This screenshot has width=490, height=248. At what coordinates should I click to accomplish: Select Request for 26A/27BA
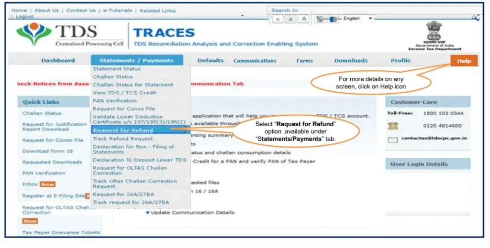(123, 194)
